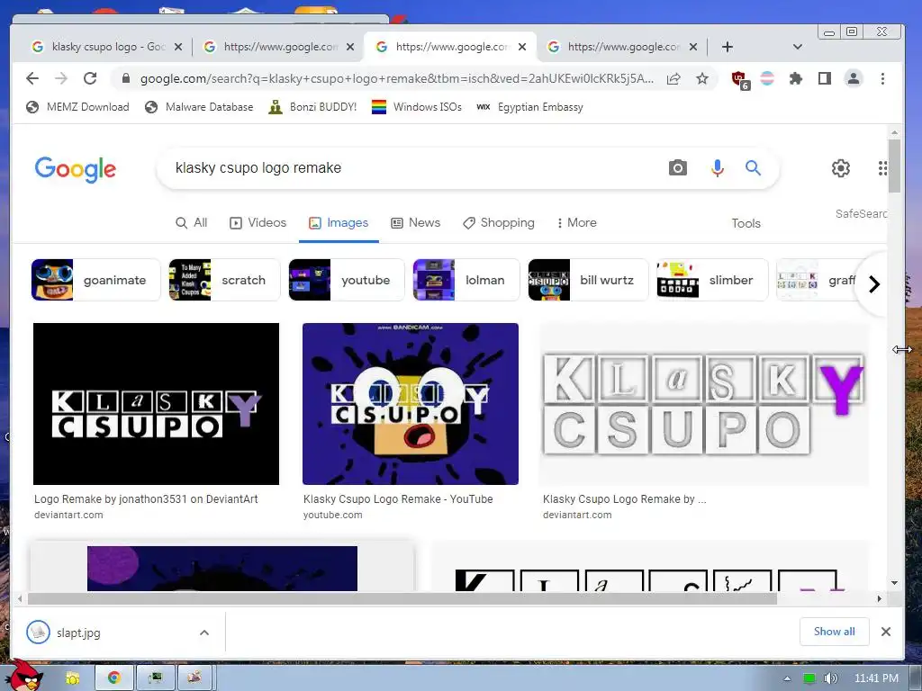
Task: Switch to the second google.com tab
Action: [278, 47]
